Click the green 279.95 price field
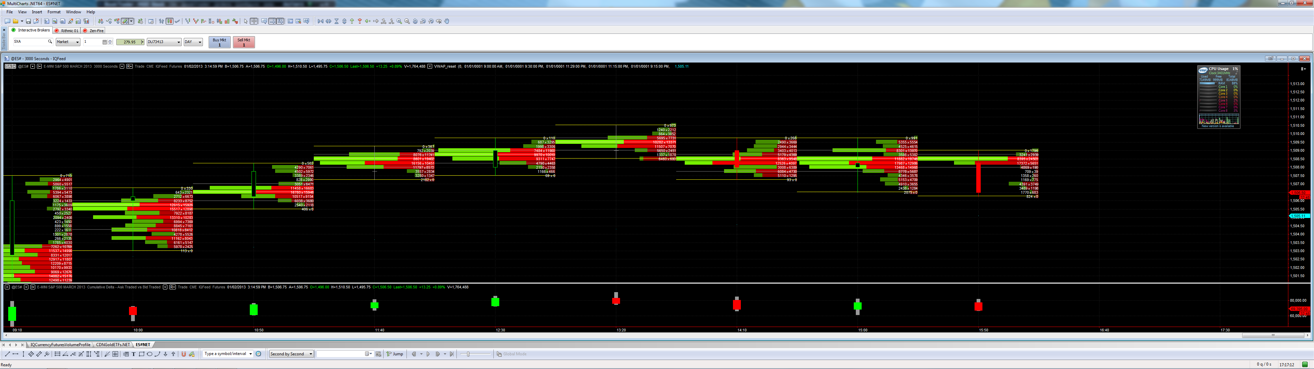1314x369 pixels. [x=130, y=42]
